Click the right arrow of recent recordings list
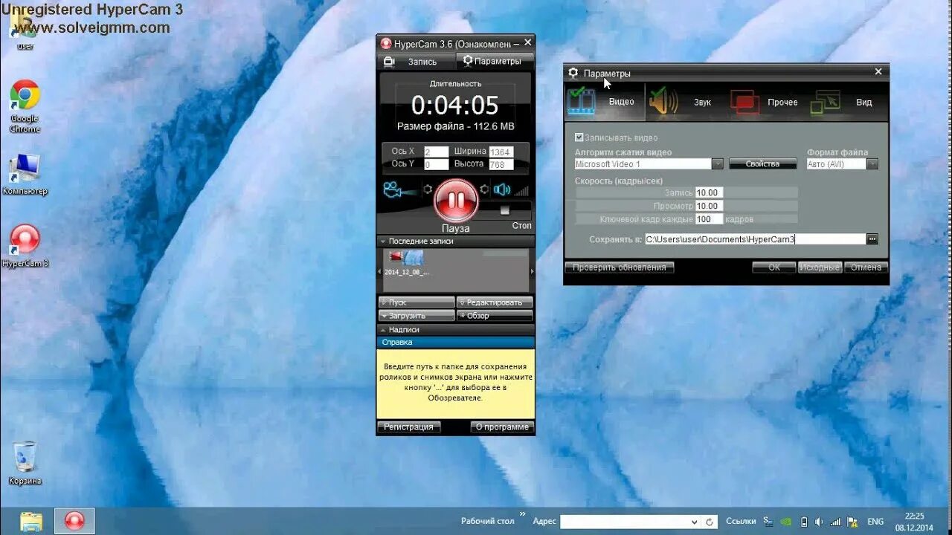The width and height of the screenshot is (952, 535). click(531, 271)
